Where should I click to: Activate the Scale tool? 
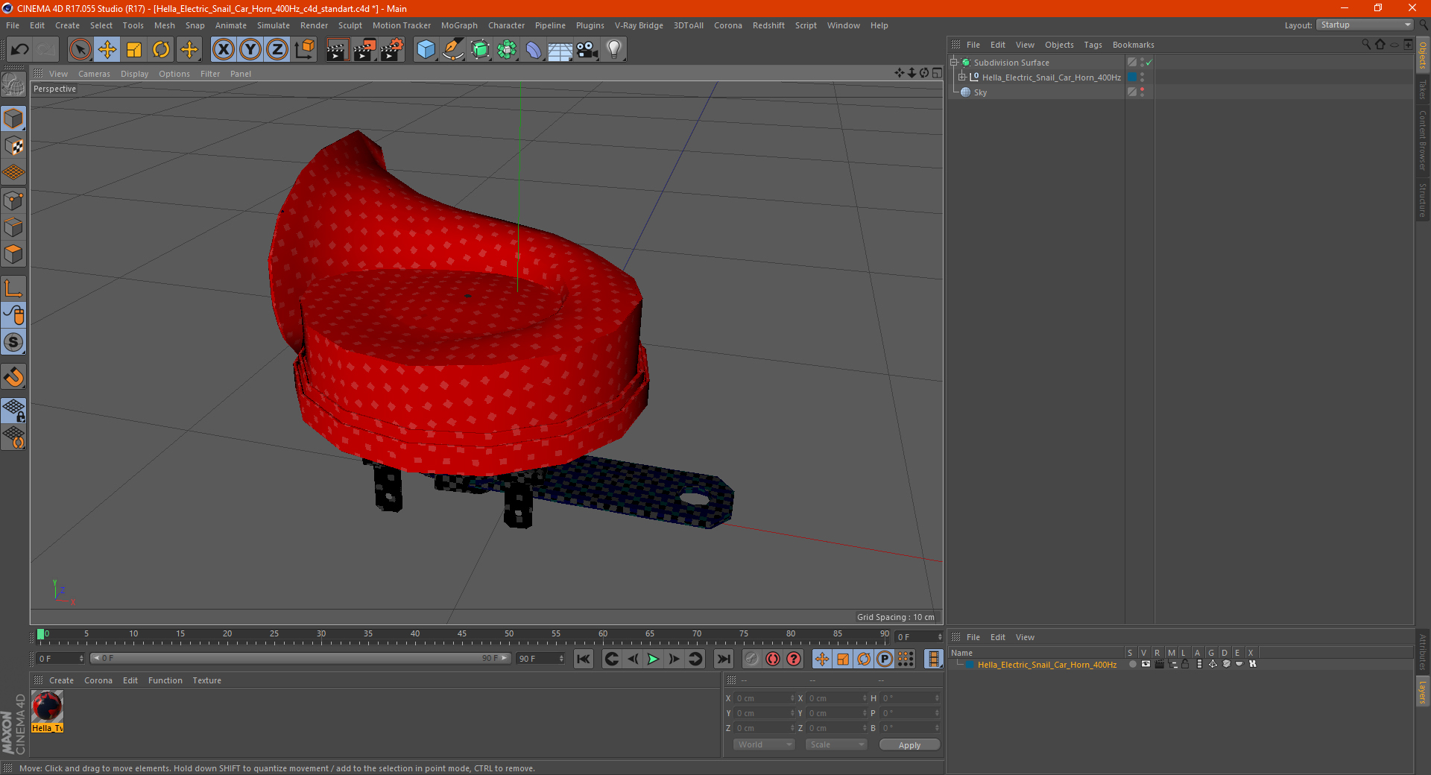pos(134,50)
